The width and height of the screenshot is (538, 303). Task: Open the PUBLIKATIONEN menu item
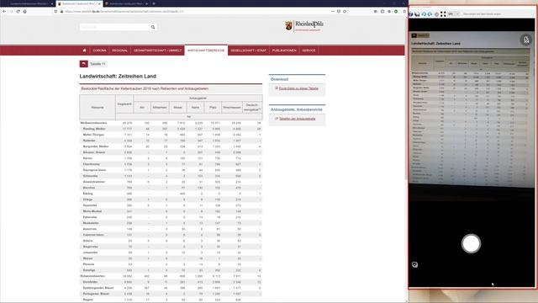click(284, 50)
